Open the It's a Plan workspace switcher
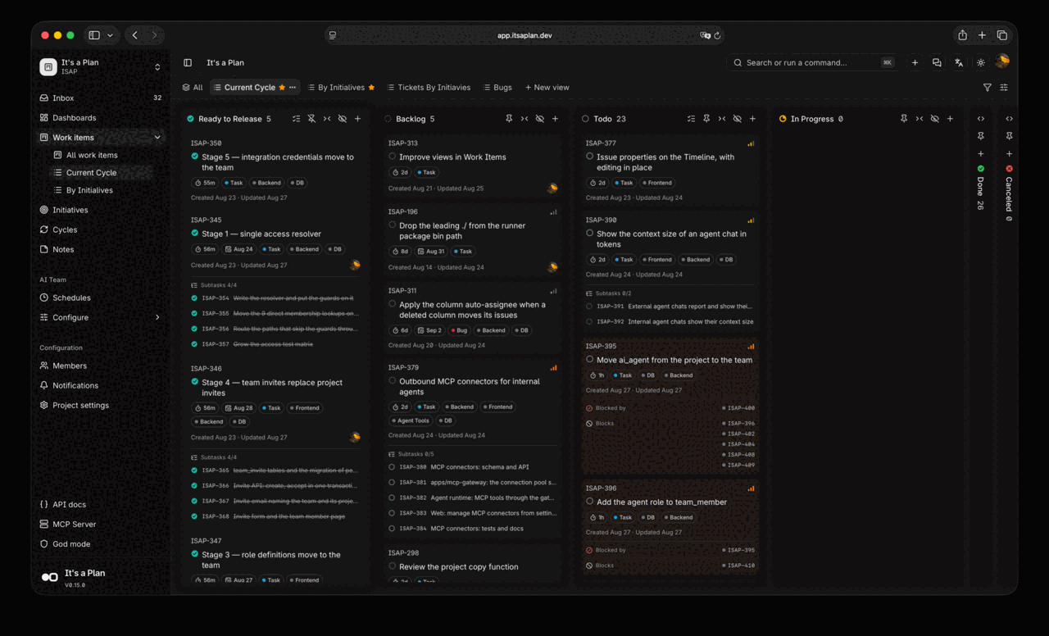The height and width of the screenshot is (636, 1049). tap(100, 66)
